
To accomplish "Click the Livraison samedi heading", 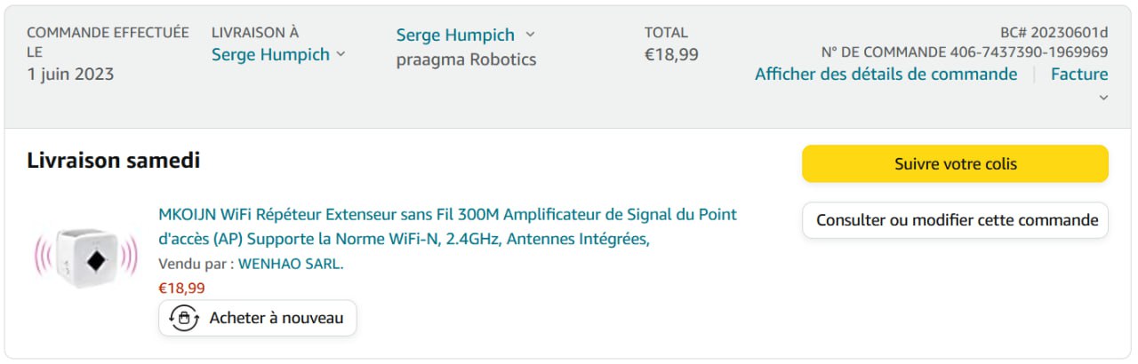I will [x=114, y=161].
